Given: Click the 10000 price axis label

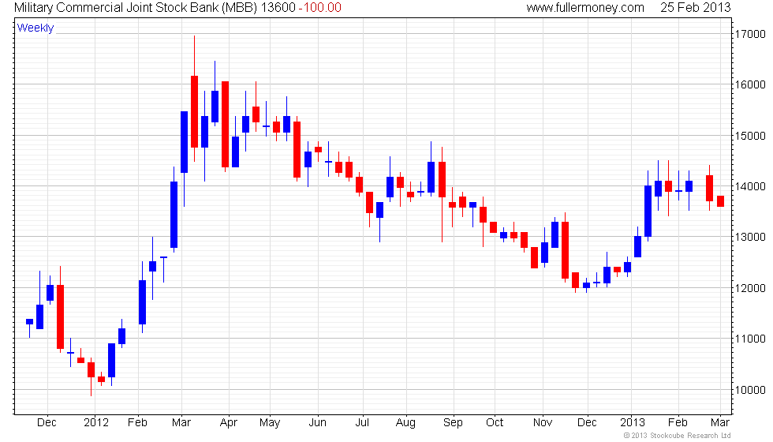Looking at the screenshot, I should pyautogui.click(x=750, y=390).
